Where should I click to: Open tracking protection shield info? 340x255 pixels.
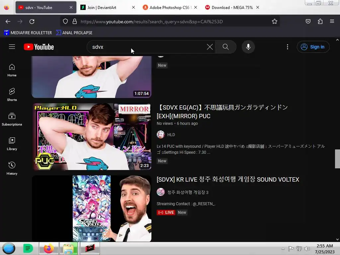point(65,22)
